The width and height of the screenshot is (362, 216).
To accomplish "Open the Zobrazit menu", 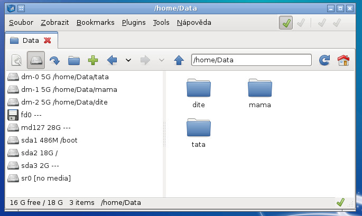I will (55, 23).
